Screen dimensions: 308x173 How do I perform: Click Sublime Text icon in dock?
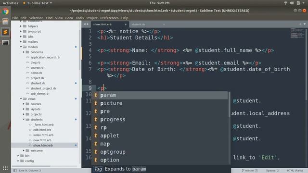pyautogui.click(x=5, y=32)
